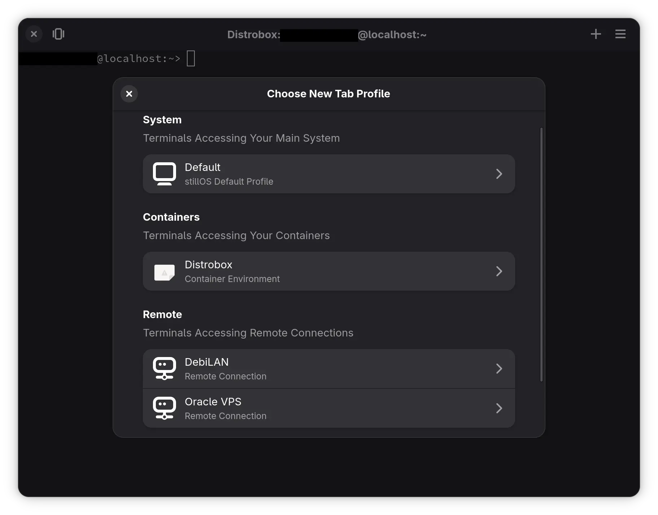Click the monitor icon beside Default
This screenshot has width=658, height=515.
coord(164,174)
